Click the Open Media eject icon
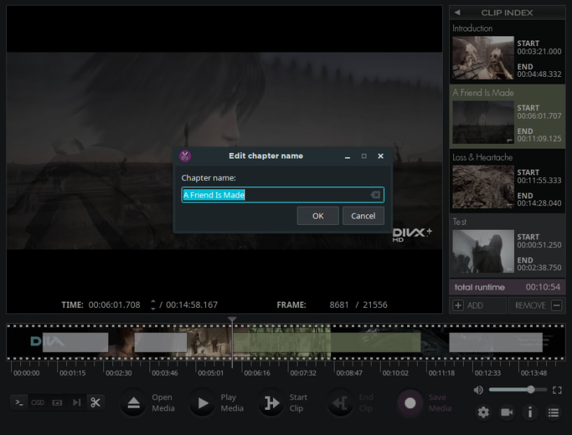The image size is (572, 435). point(133,403)
